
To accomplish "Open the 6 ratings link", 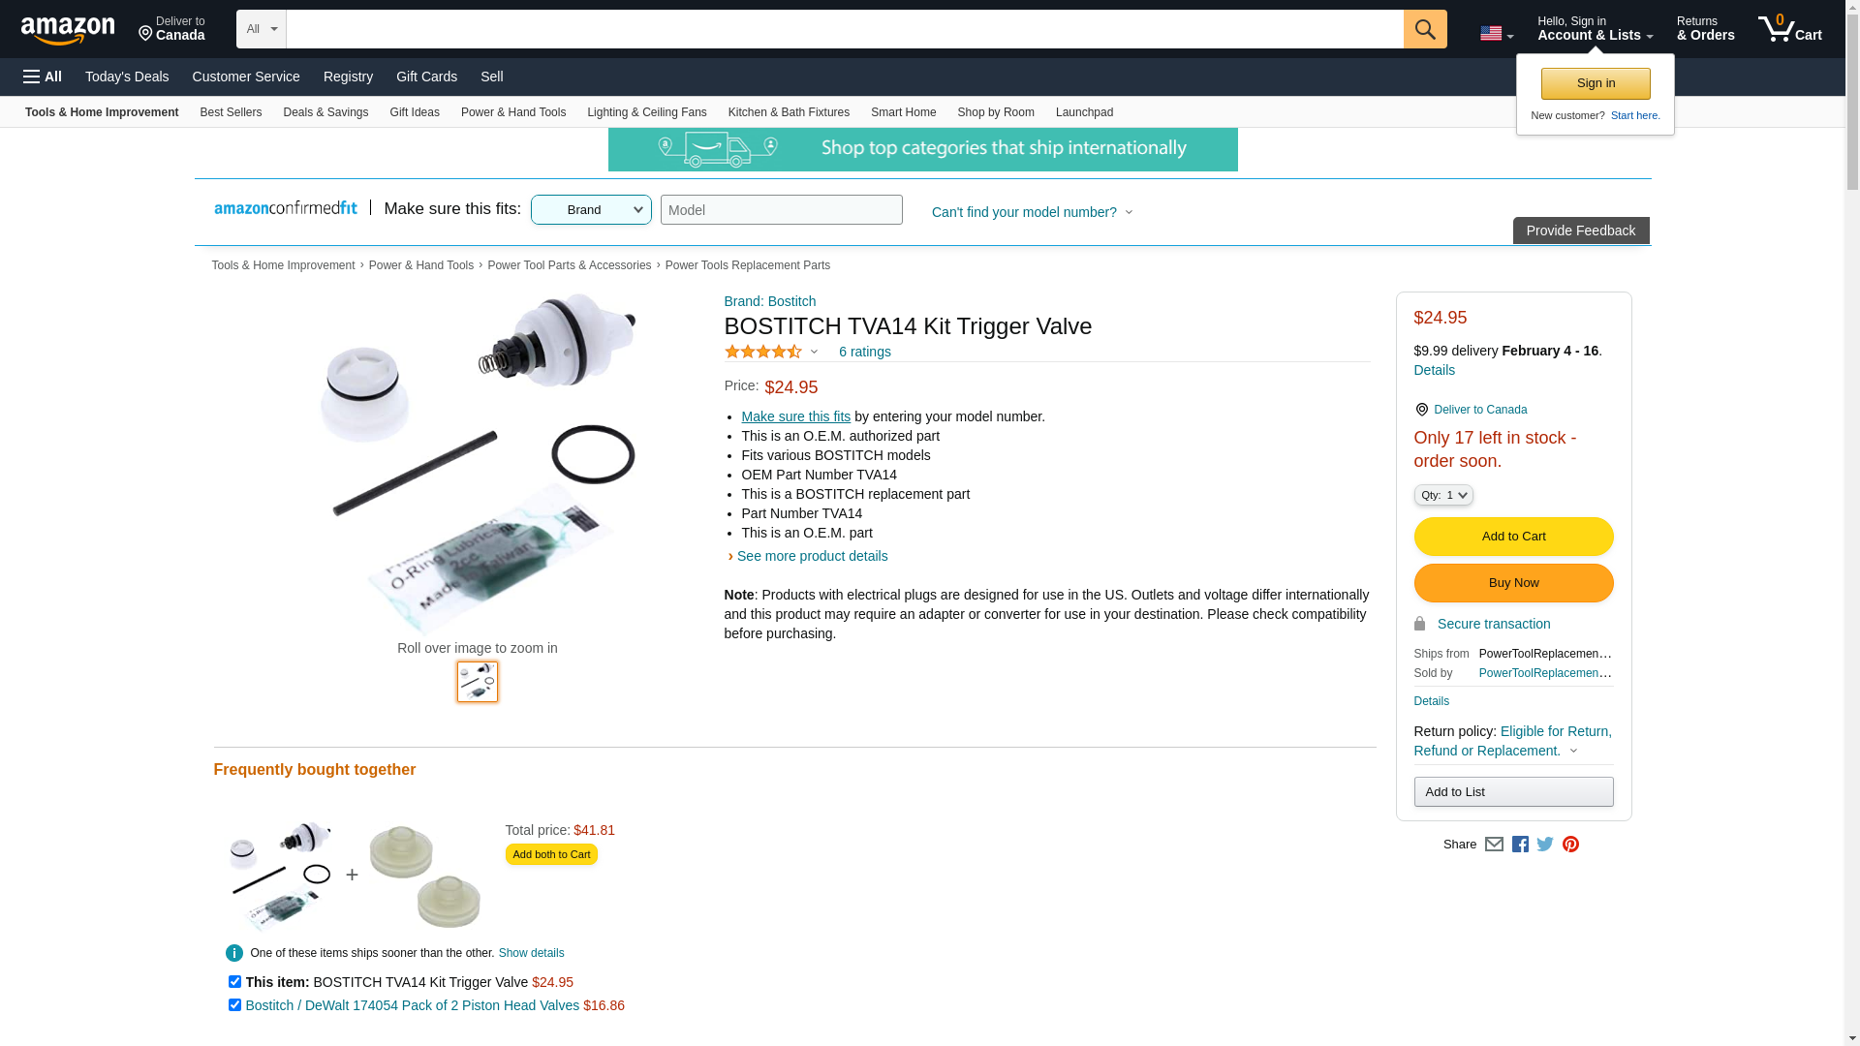I will (864, 352).
